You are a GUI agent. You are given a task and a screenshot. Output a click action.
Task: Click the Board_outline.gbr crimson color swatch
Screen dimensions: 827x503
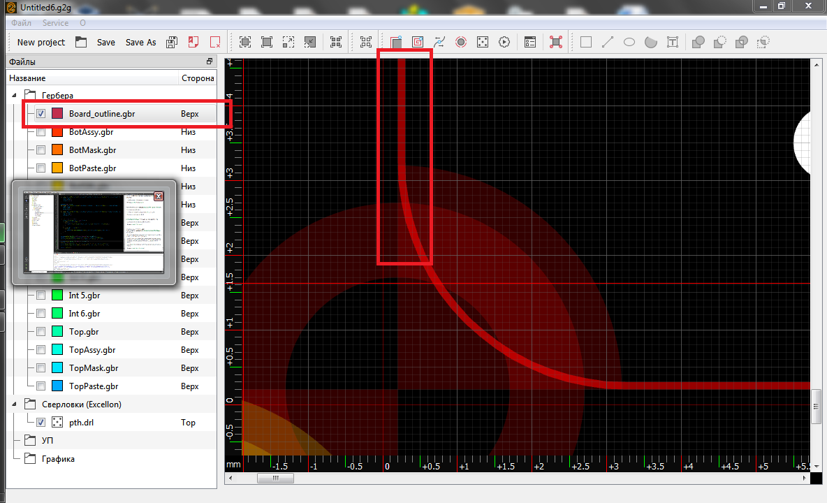(57, 113)
